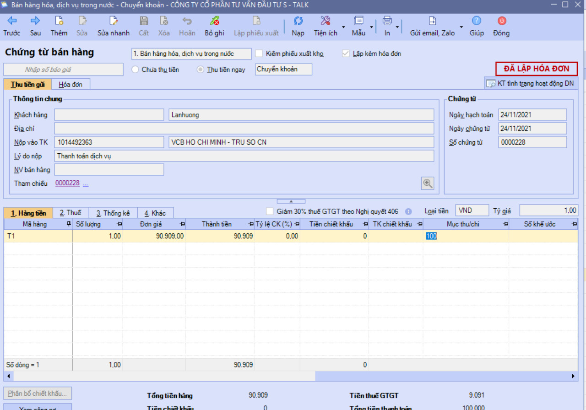Click the grid horizontal scrollbar thumb
This screenshot has height=410, width=586.
[x=164, y=376]
